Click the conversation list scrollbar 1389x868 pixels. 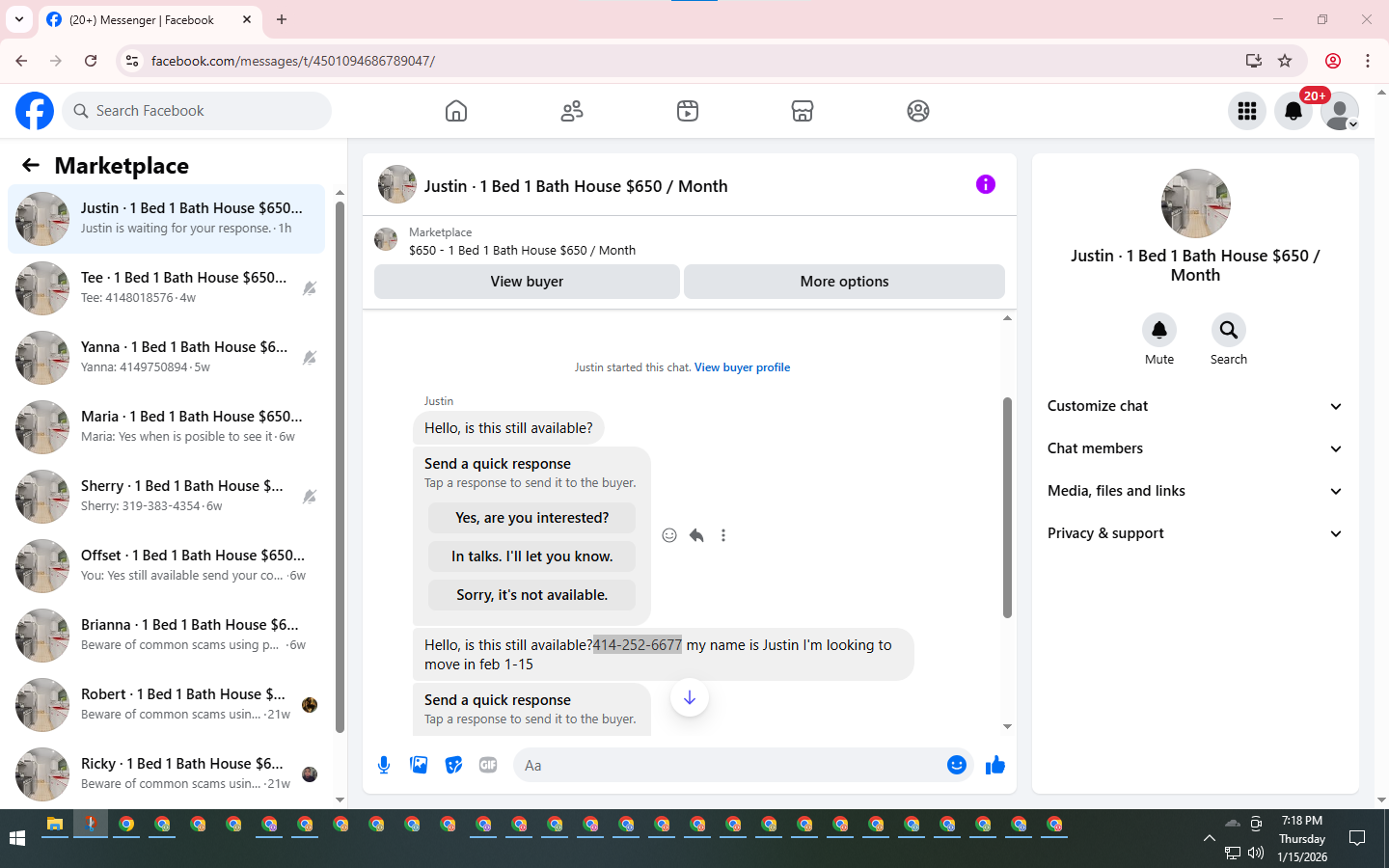[x=340, y=466]
